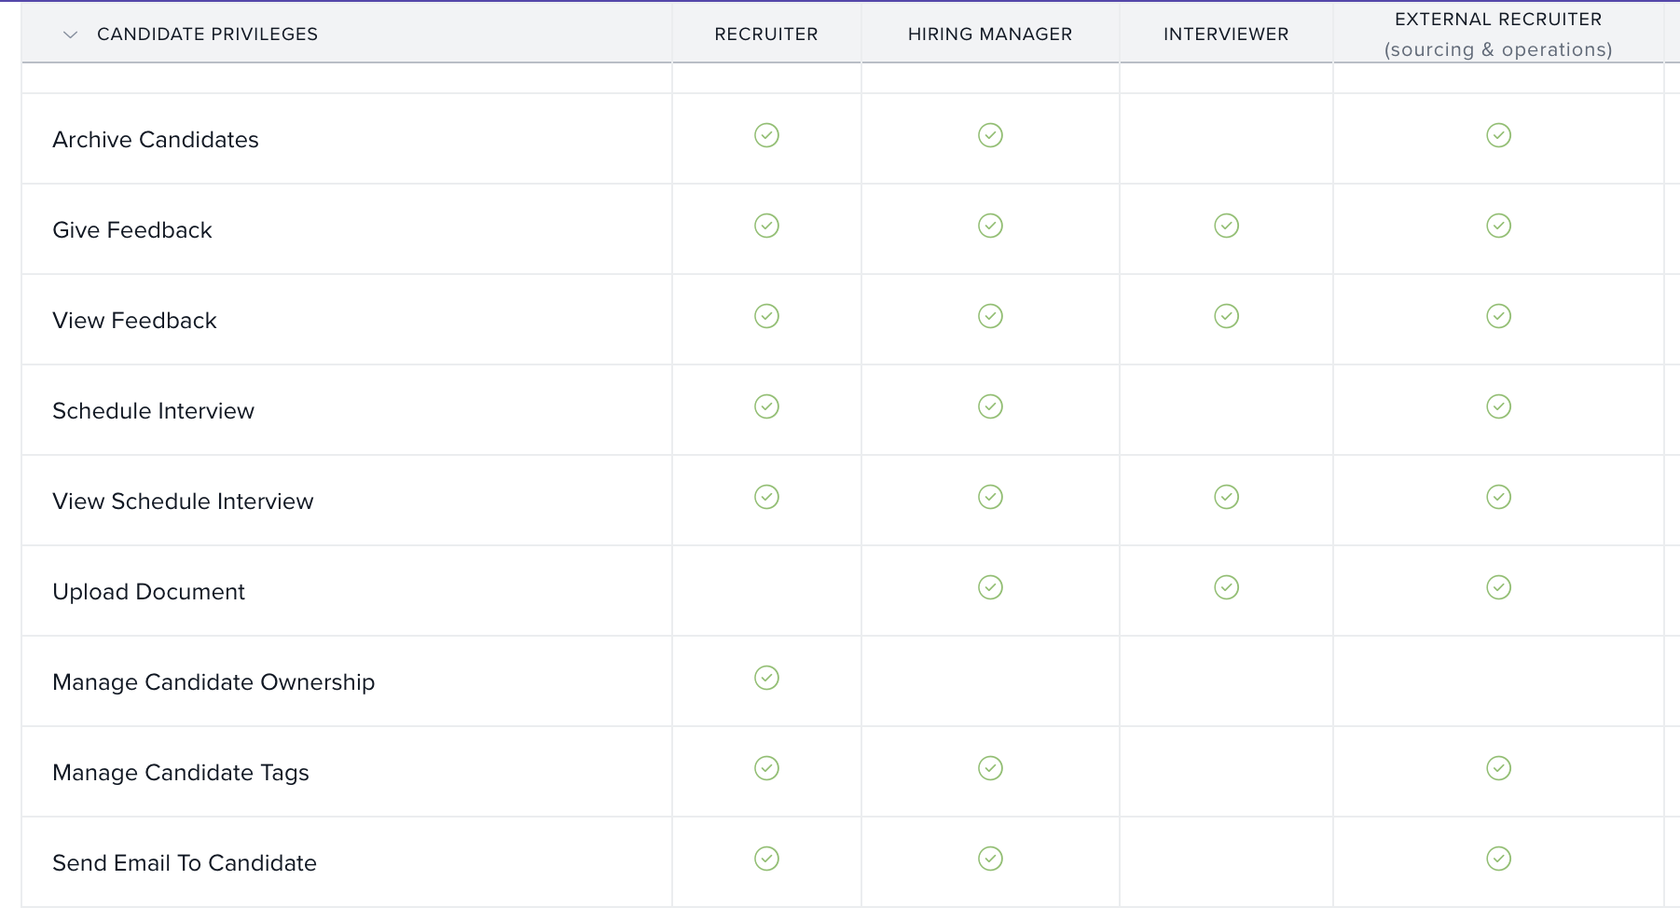This screenshot has height=921, width=1680.
Task: Click Hiring Manager checkmark for Give Feedback
Action: [990, 226]
